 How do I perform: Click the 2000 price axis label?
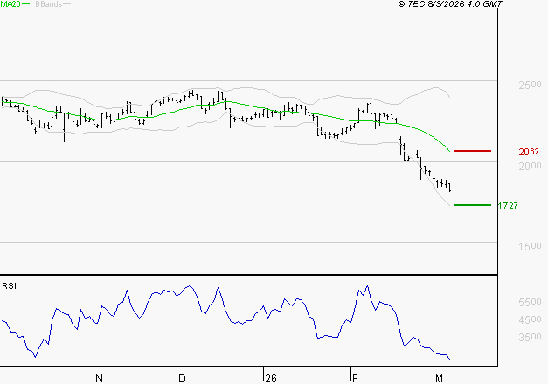tap(529, 166)
